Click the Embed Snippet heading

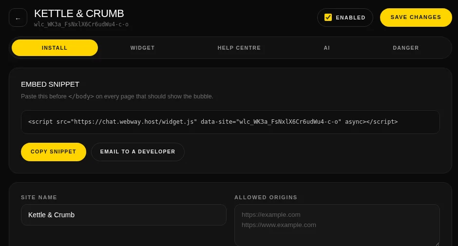pyautogui.click(x=50, y=84)
